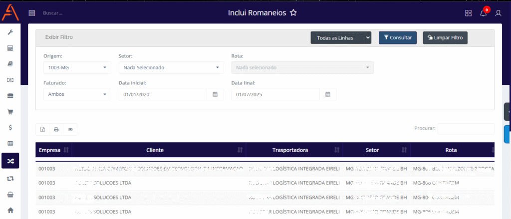This screenshot has width=511, height=219.
Task: Select the briefcase sidebar icon
Action: [x=10, y=96]
